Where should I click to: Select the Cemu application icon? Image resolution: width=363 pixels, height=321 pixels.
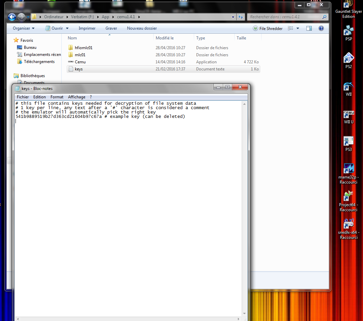(x=70, y=62)
